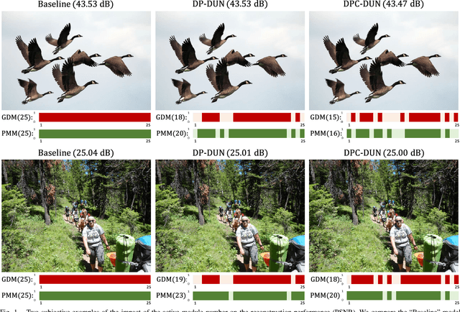Click the green PMM(23) bar under DP-DUN hikers
This screenshot has height=312, width=460.
(249, 295)
